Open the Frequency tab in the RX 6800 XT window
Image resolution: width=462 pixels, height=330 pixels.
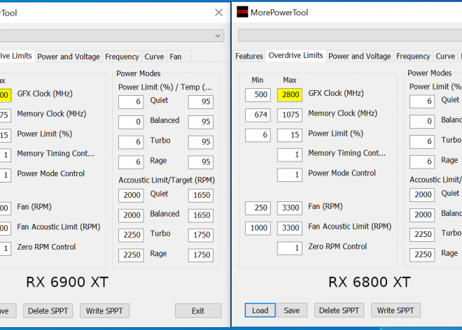click(413, 56)
